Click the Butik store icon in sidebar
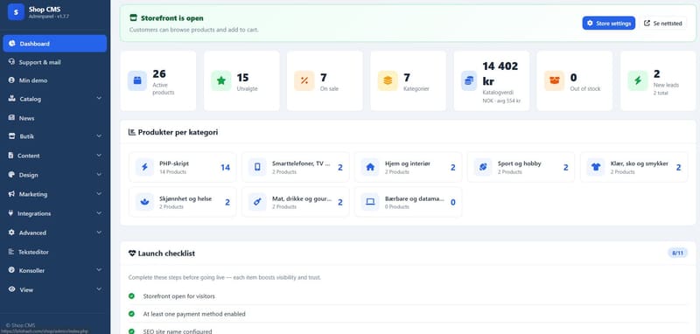The image size is (700, 334). [11, 136]
